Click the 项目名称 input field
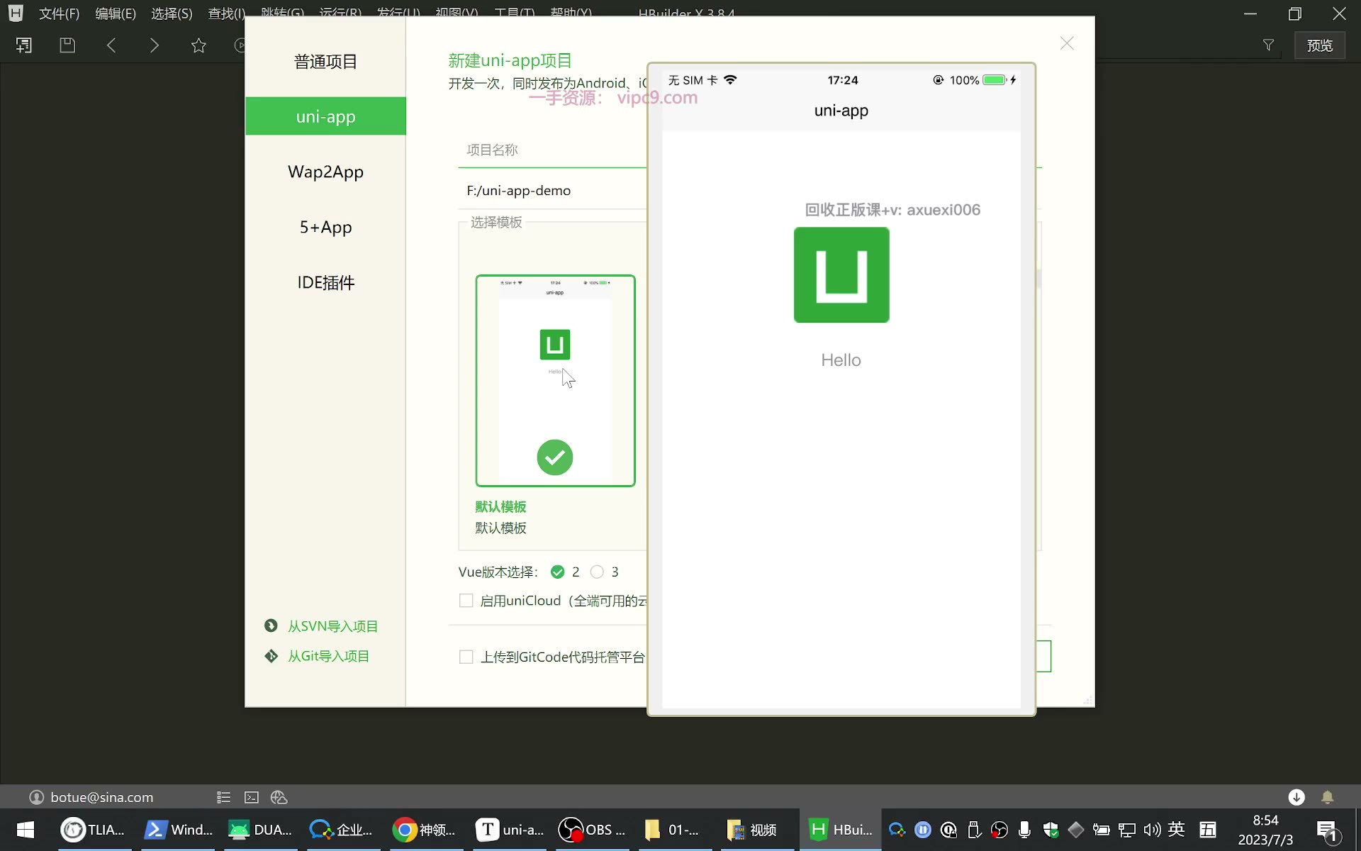The image size is (1361, 851). pyautogui.click(x=553, y=150)
